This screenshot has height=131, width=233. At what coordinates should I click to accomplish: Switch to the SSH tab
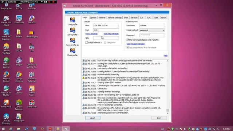pyautogui.click(x=156, y=17)
